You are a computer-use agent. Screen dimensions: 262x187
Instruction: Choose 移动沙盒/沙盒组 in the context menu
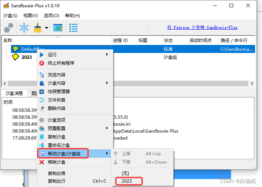(75, 153)
